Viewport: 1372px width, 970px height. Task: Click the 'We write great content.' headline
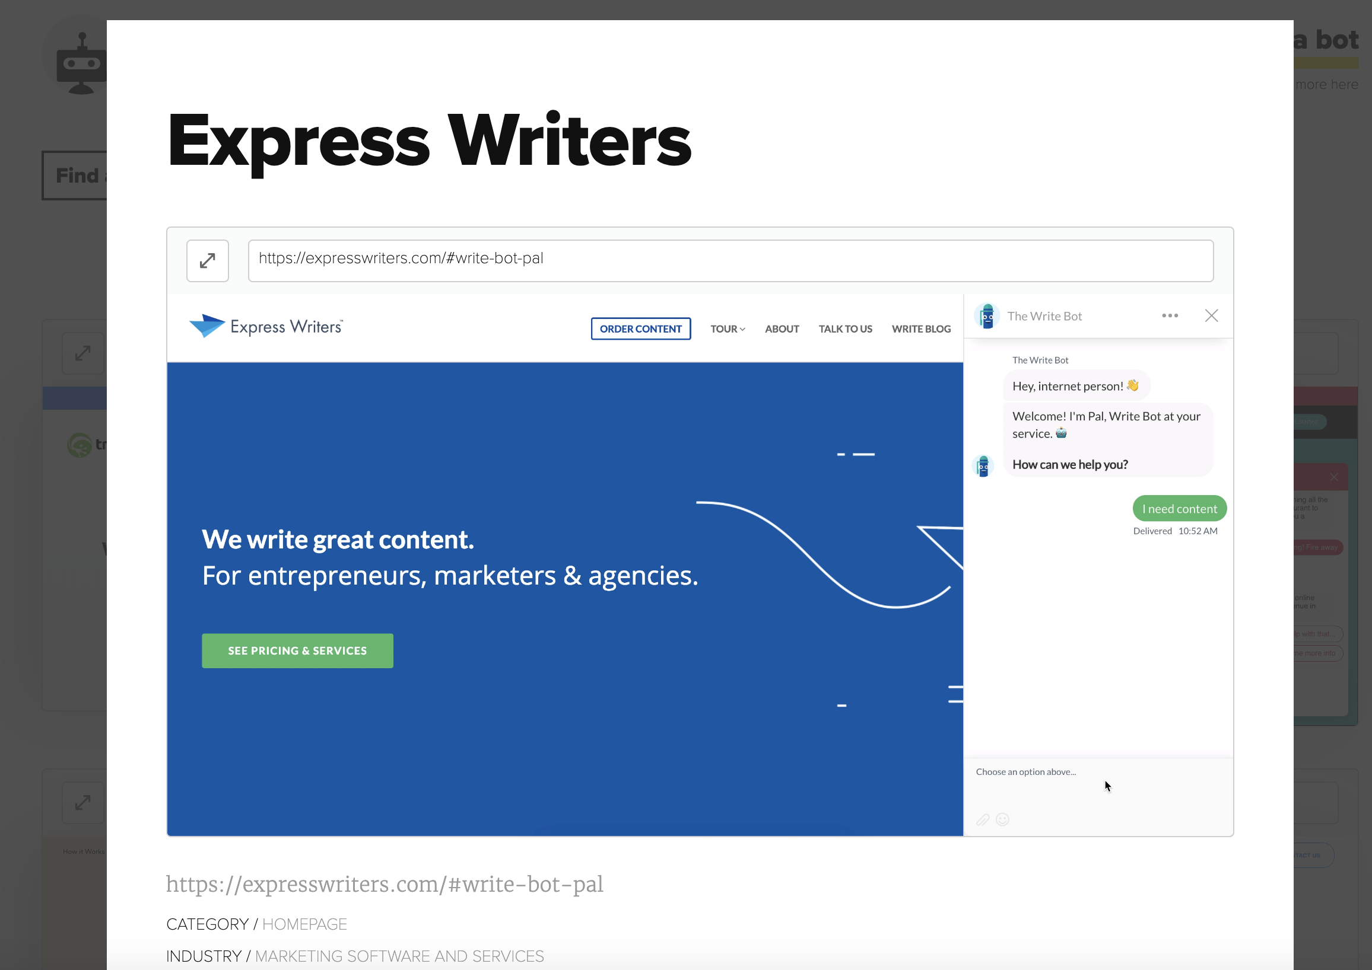pyautogui.click(x=338, y=540)
